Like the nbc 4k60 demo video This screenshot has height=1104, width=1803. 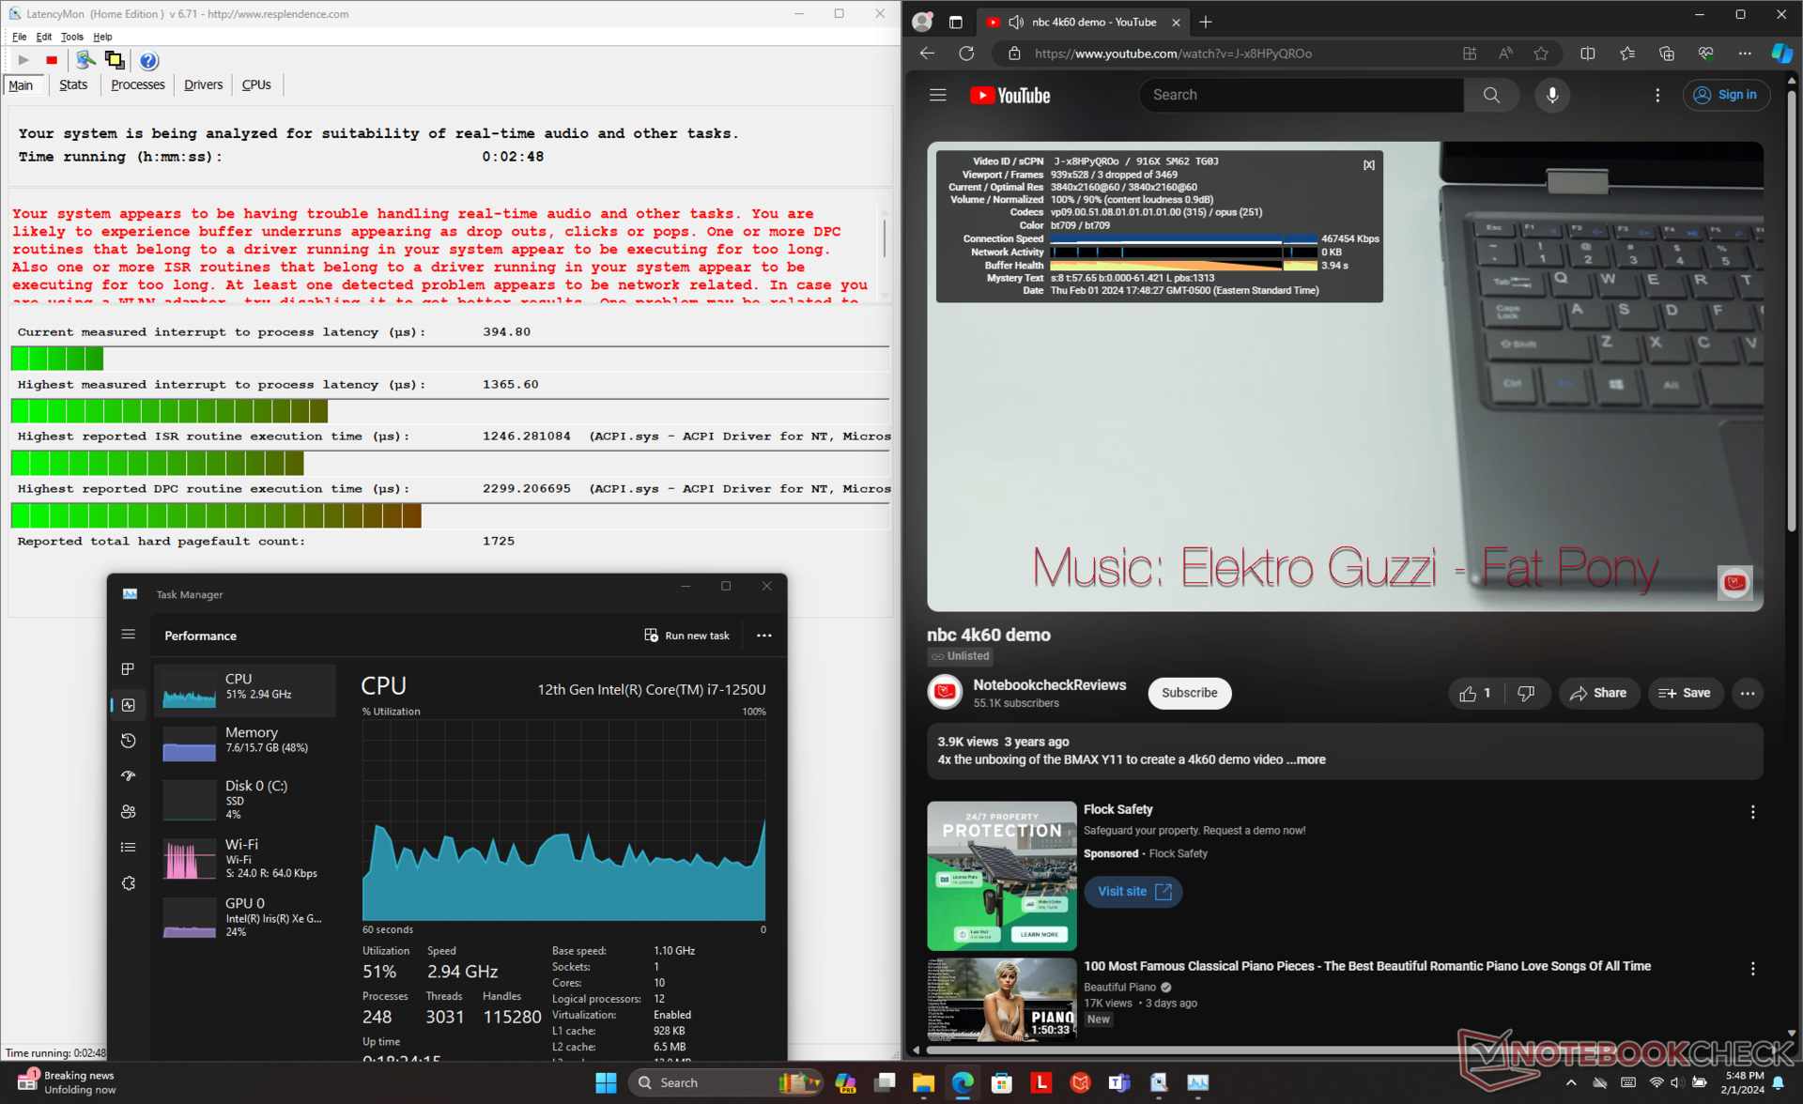(x=1475, y=693)
